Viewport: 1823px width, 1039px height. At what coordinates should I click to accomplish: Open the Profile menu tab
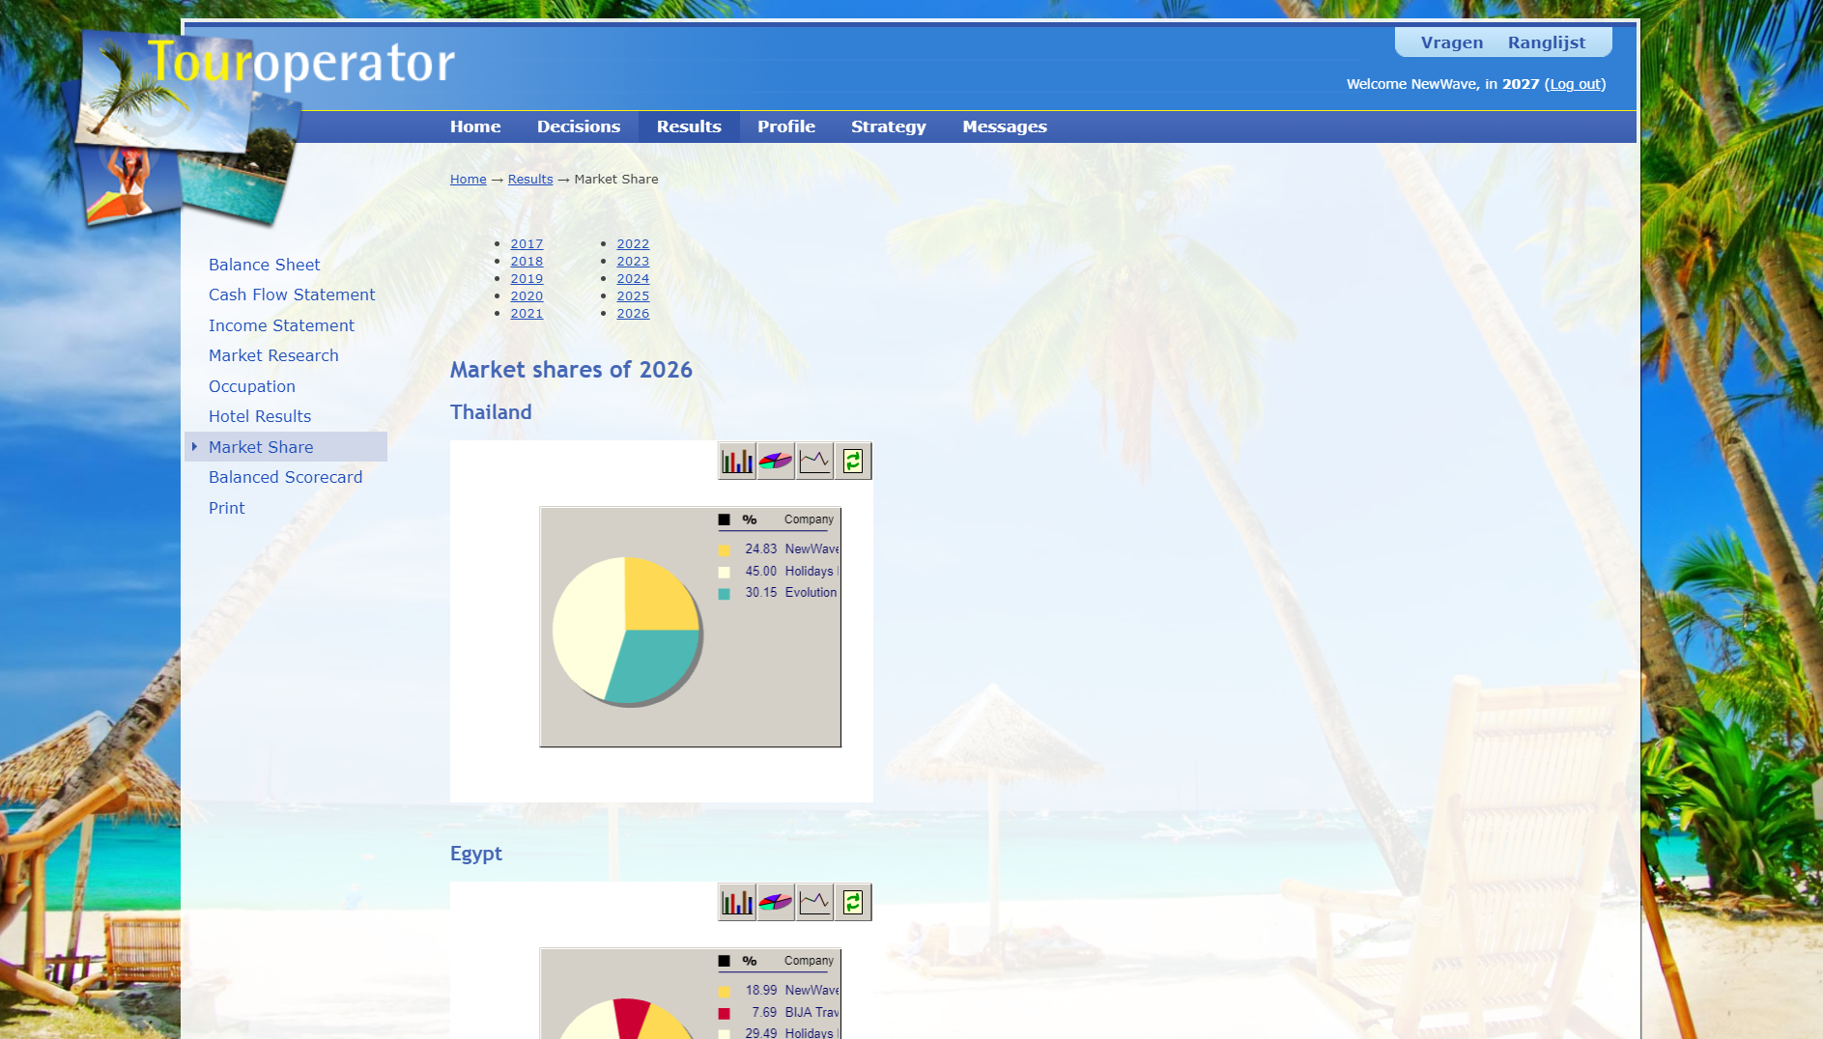tap(786, 126)
